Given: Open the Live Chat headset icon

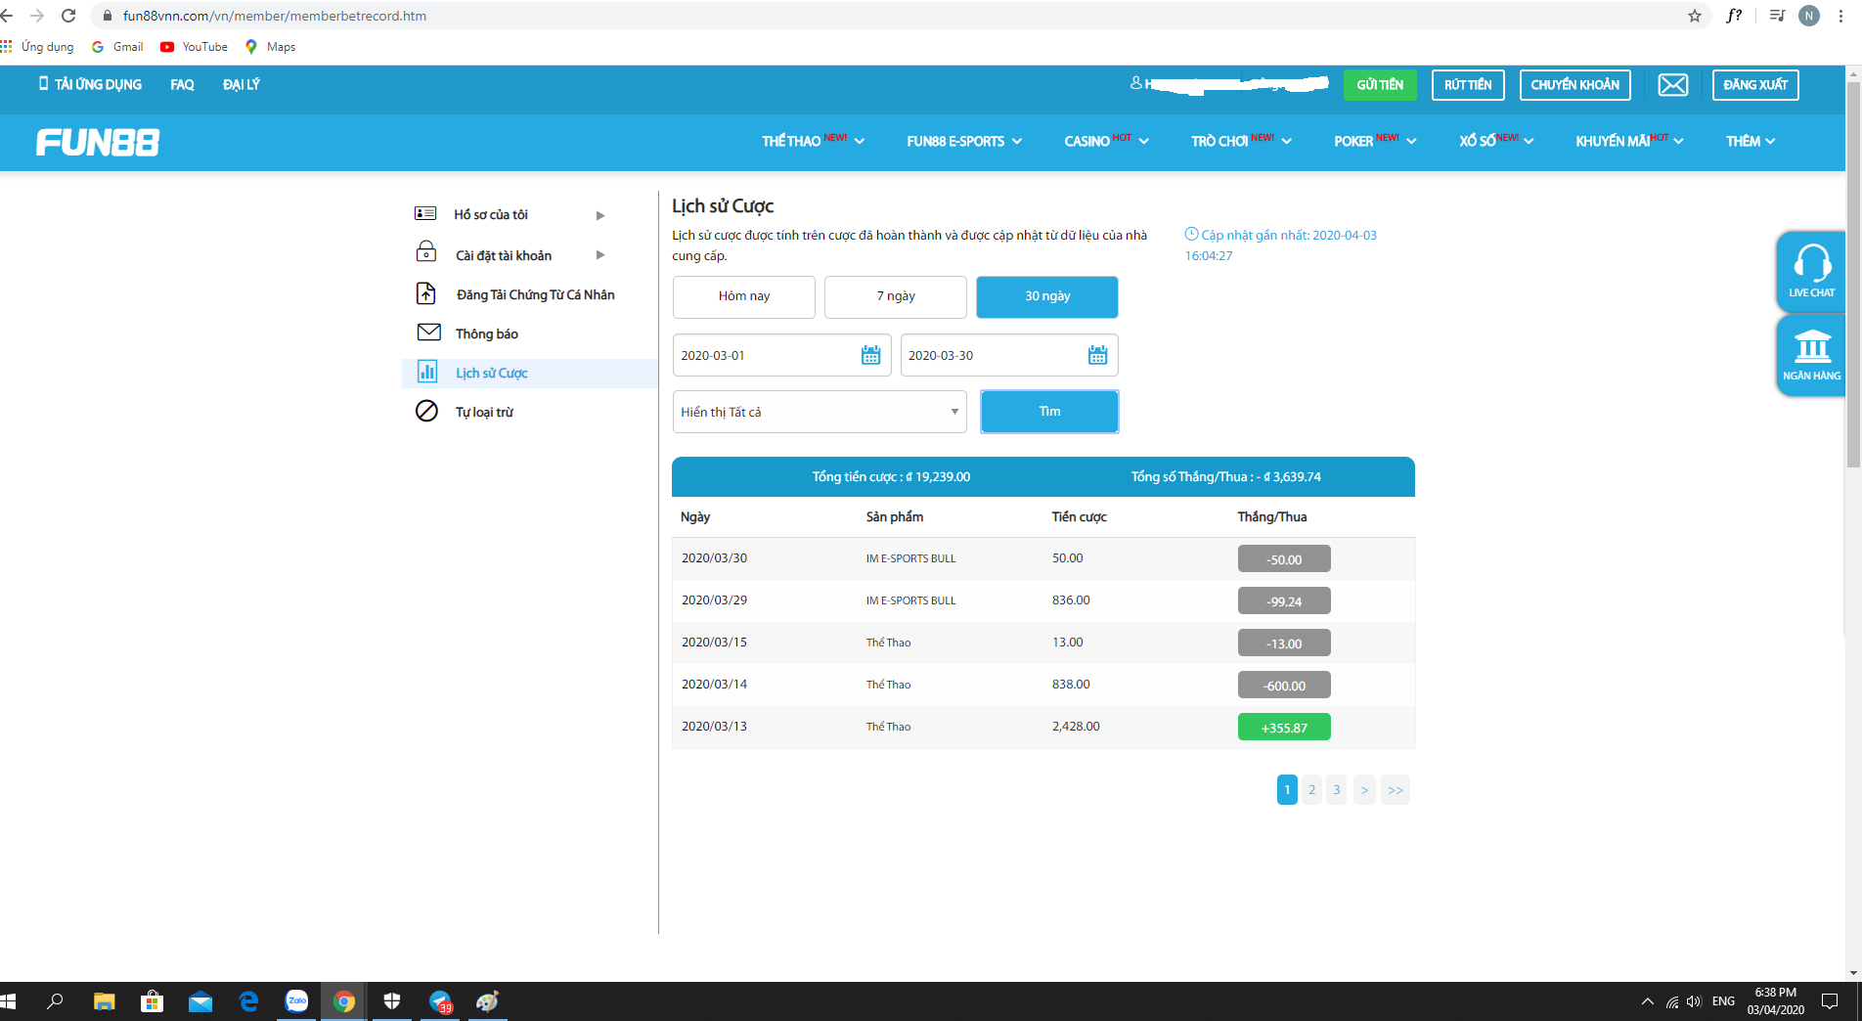Looking at the screenshot, I should click(x=1811, y=265).
